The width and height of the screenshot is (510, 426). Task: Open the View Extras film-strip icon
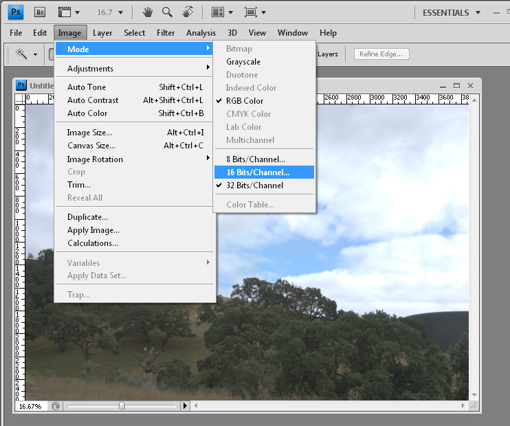(x=65, y=12)
